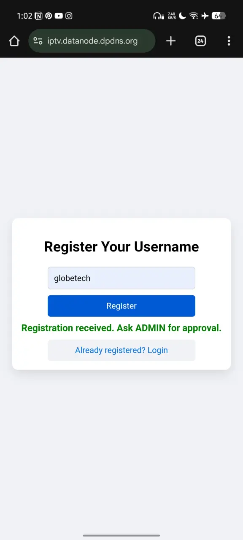
Task: Follow the Already registered? Login link
Action: pos(121,350)
